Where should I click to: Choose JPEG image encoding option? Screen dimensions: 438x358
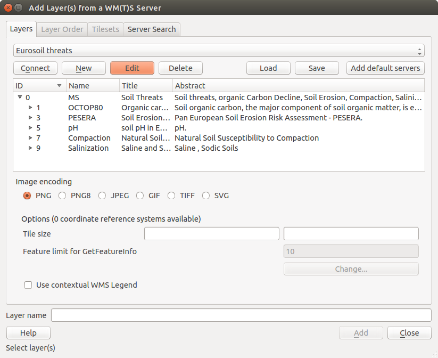[102, 196]
